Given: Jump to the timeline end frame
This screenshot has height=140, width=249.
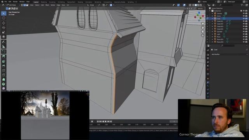Looking at the screenshot, I should tap(111, 121).
